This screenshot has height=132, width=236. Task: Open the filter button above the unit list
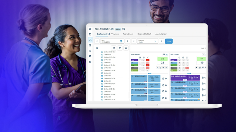tap(120, 48)
